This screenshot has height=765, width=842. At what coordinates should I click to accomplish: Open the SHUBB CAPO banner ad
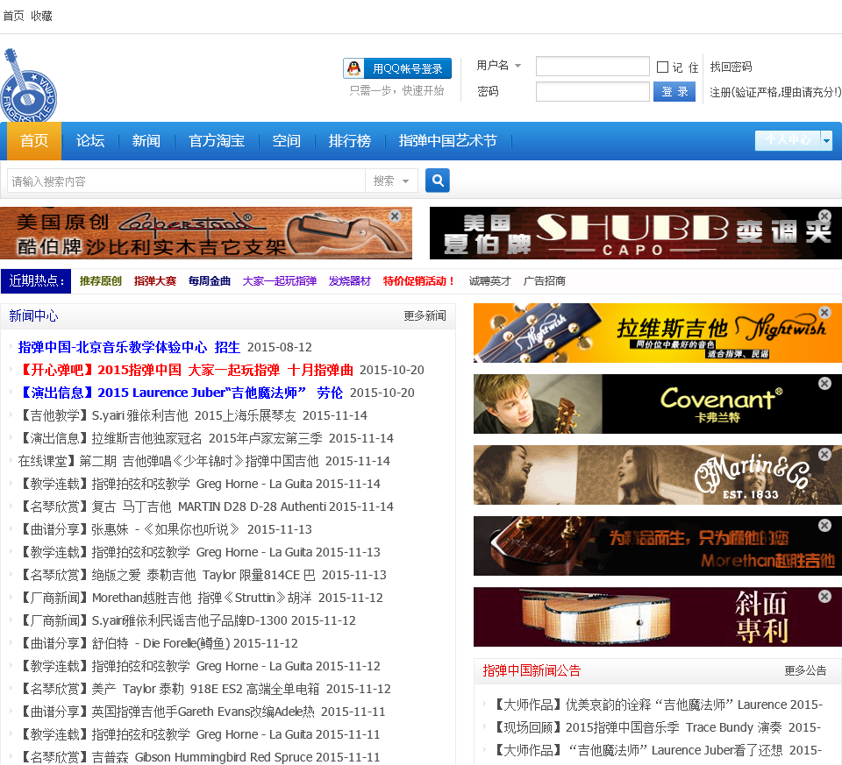point(636,233)
